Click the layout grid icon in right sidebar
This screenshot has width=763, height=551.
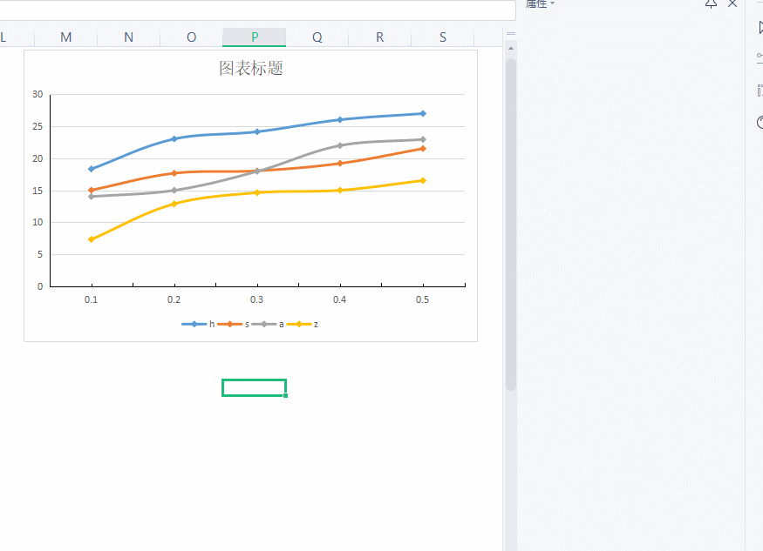[x=760, y=91]
